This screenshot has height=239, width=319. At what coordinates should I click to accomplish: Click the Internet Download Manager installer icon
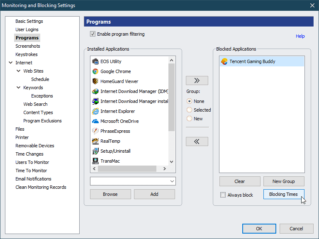(95, 101)
